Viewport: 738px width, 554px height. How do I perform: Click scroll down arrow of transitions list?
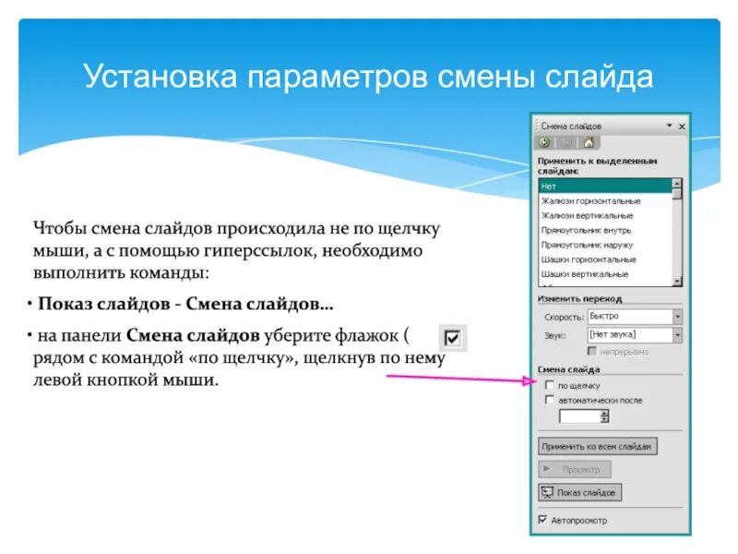677,282
